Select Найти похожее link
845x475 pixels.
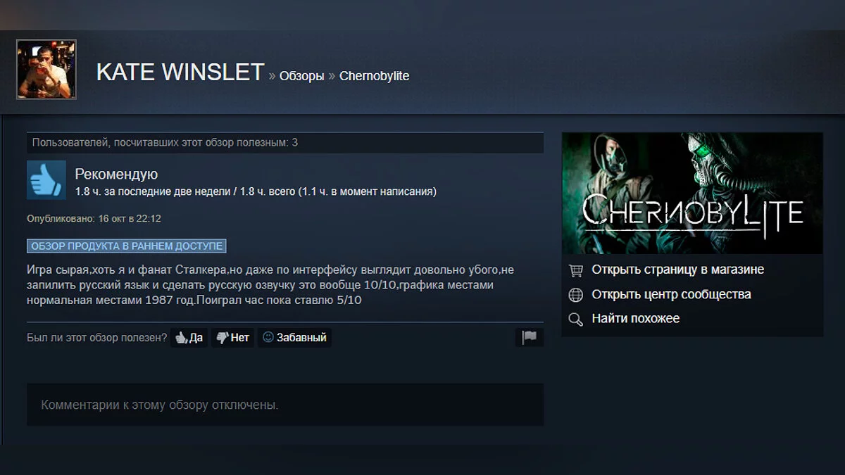(635, 319)
